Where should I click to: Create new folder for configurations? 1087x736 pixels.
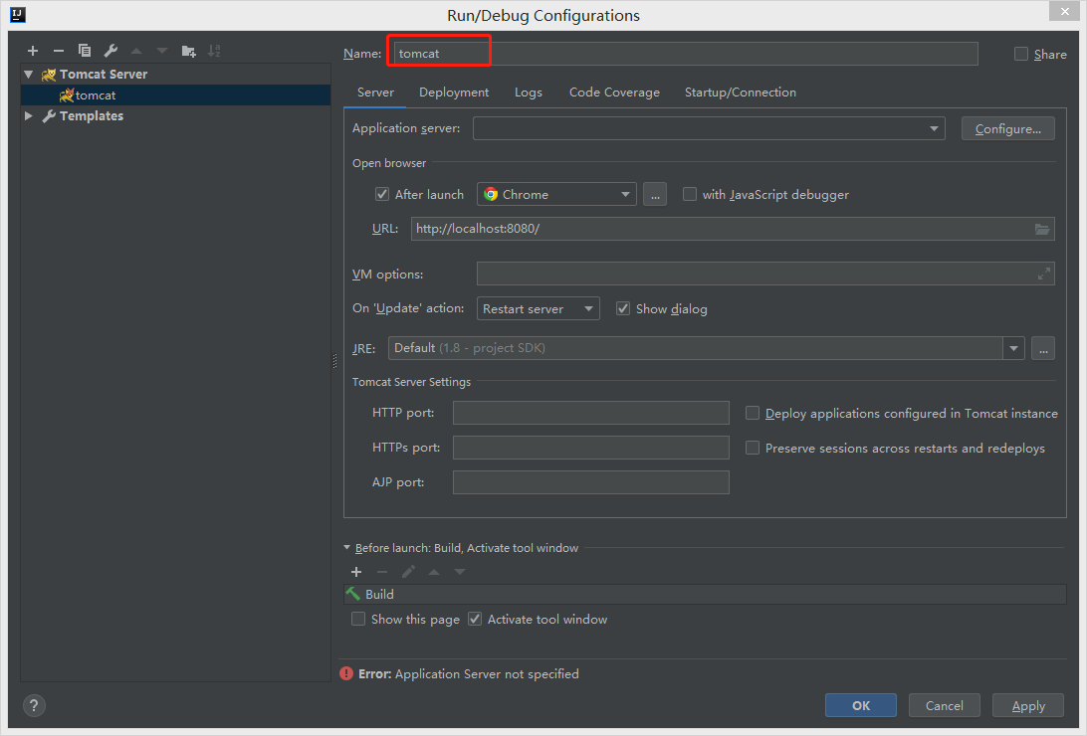(x=188, y=51)
